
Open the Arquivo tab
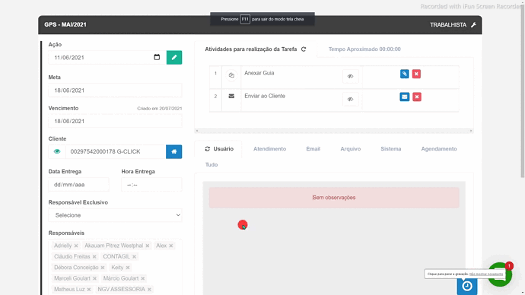click(350, 149)
